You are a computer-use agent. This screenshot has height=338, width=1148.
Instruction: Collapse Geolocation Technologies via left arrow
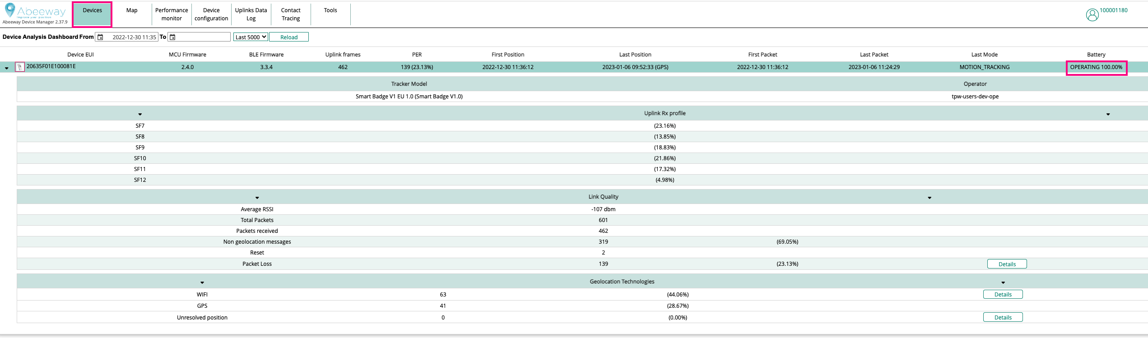[x=202, y=282]
